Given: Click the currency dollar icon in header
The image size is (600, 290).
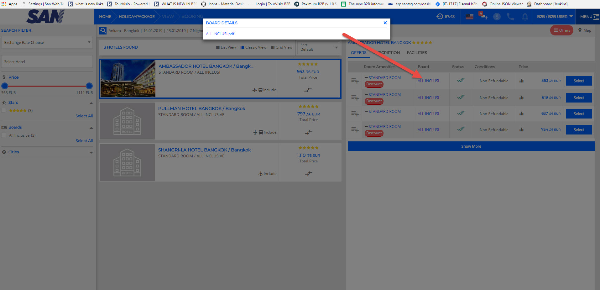Looking at the screenshot, I should click(497, 17).
